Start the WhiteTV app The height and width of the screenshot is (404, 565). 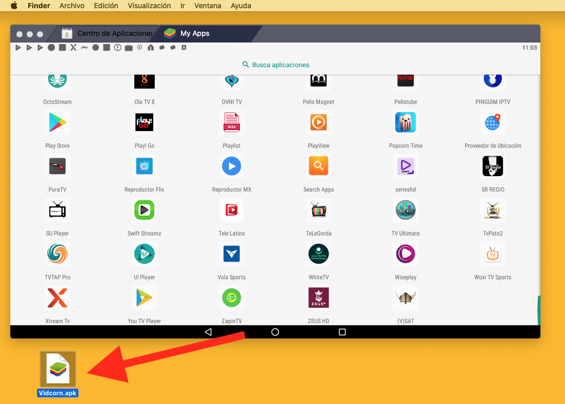[x=318, y=253]
